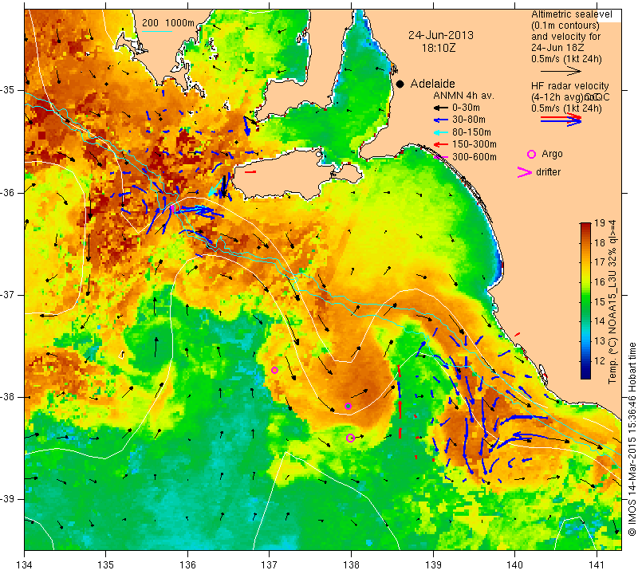Click the 18:10Z time label
The image size is (638, 574).
(438, 48)
